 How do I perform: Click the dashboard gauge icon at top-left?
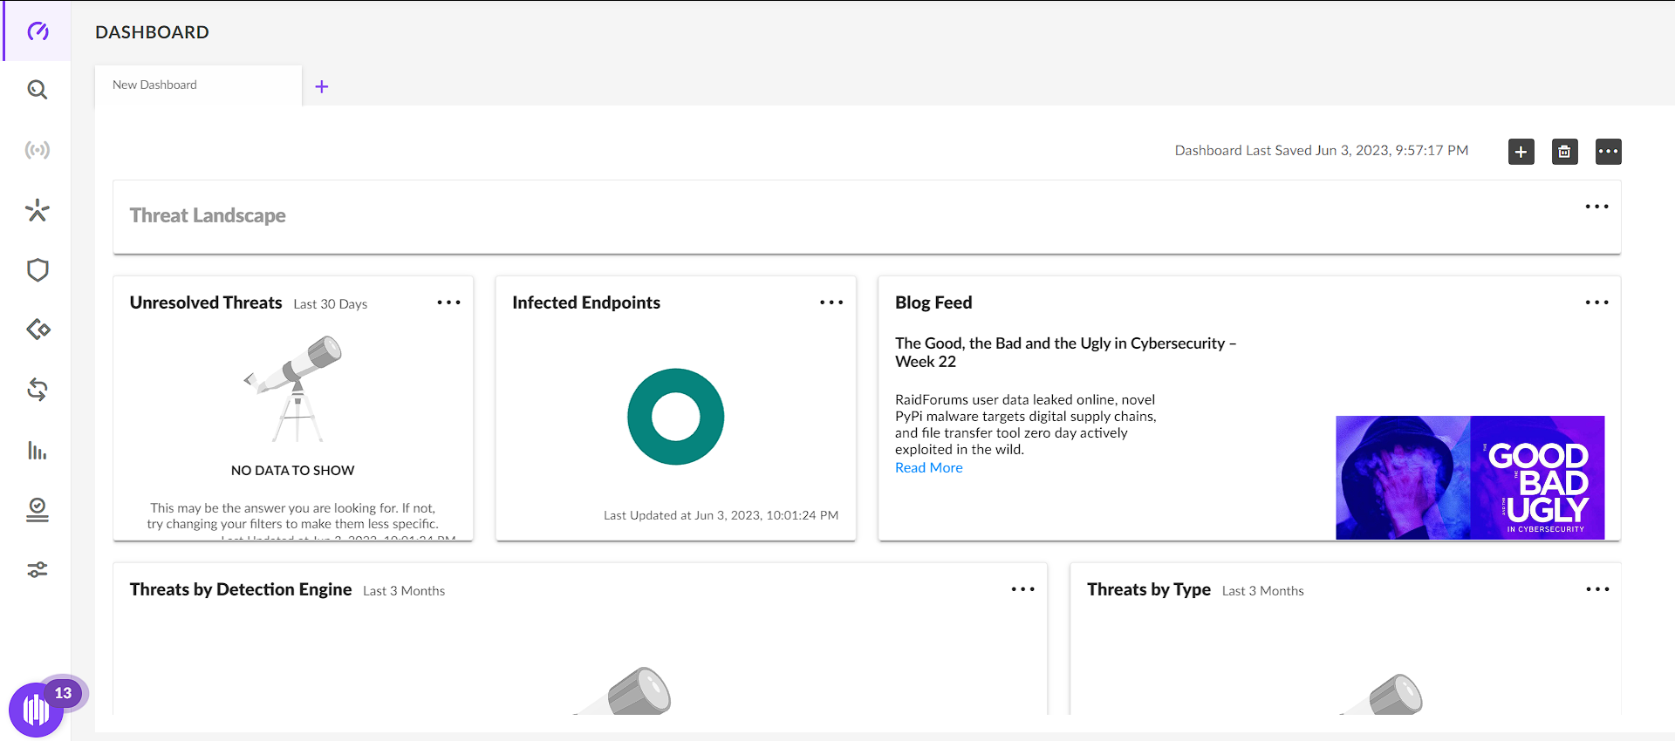coord(37,31)
